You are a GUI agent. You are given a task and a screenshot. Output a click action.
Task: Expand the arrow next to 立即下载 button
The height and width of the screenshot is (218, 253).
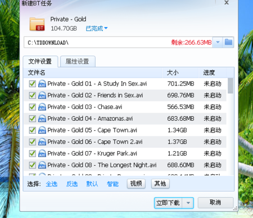(x=188, y=203)
